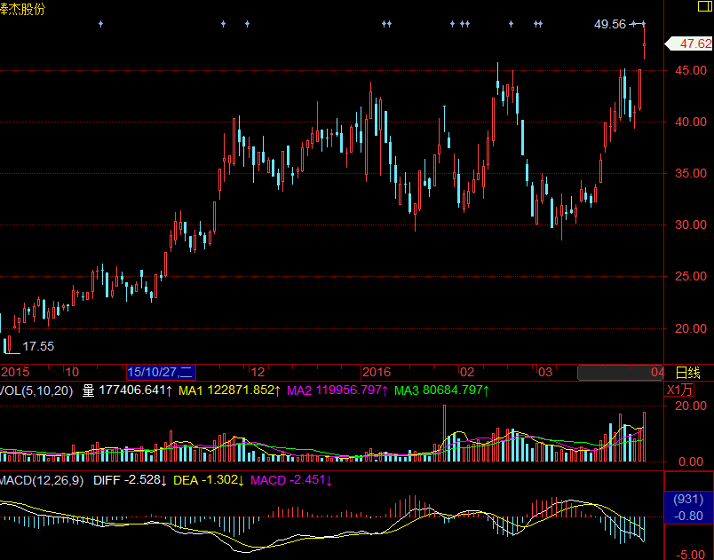
Task: Select the magenta MA2 volume average label
Action: click(337, 390)
